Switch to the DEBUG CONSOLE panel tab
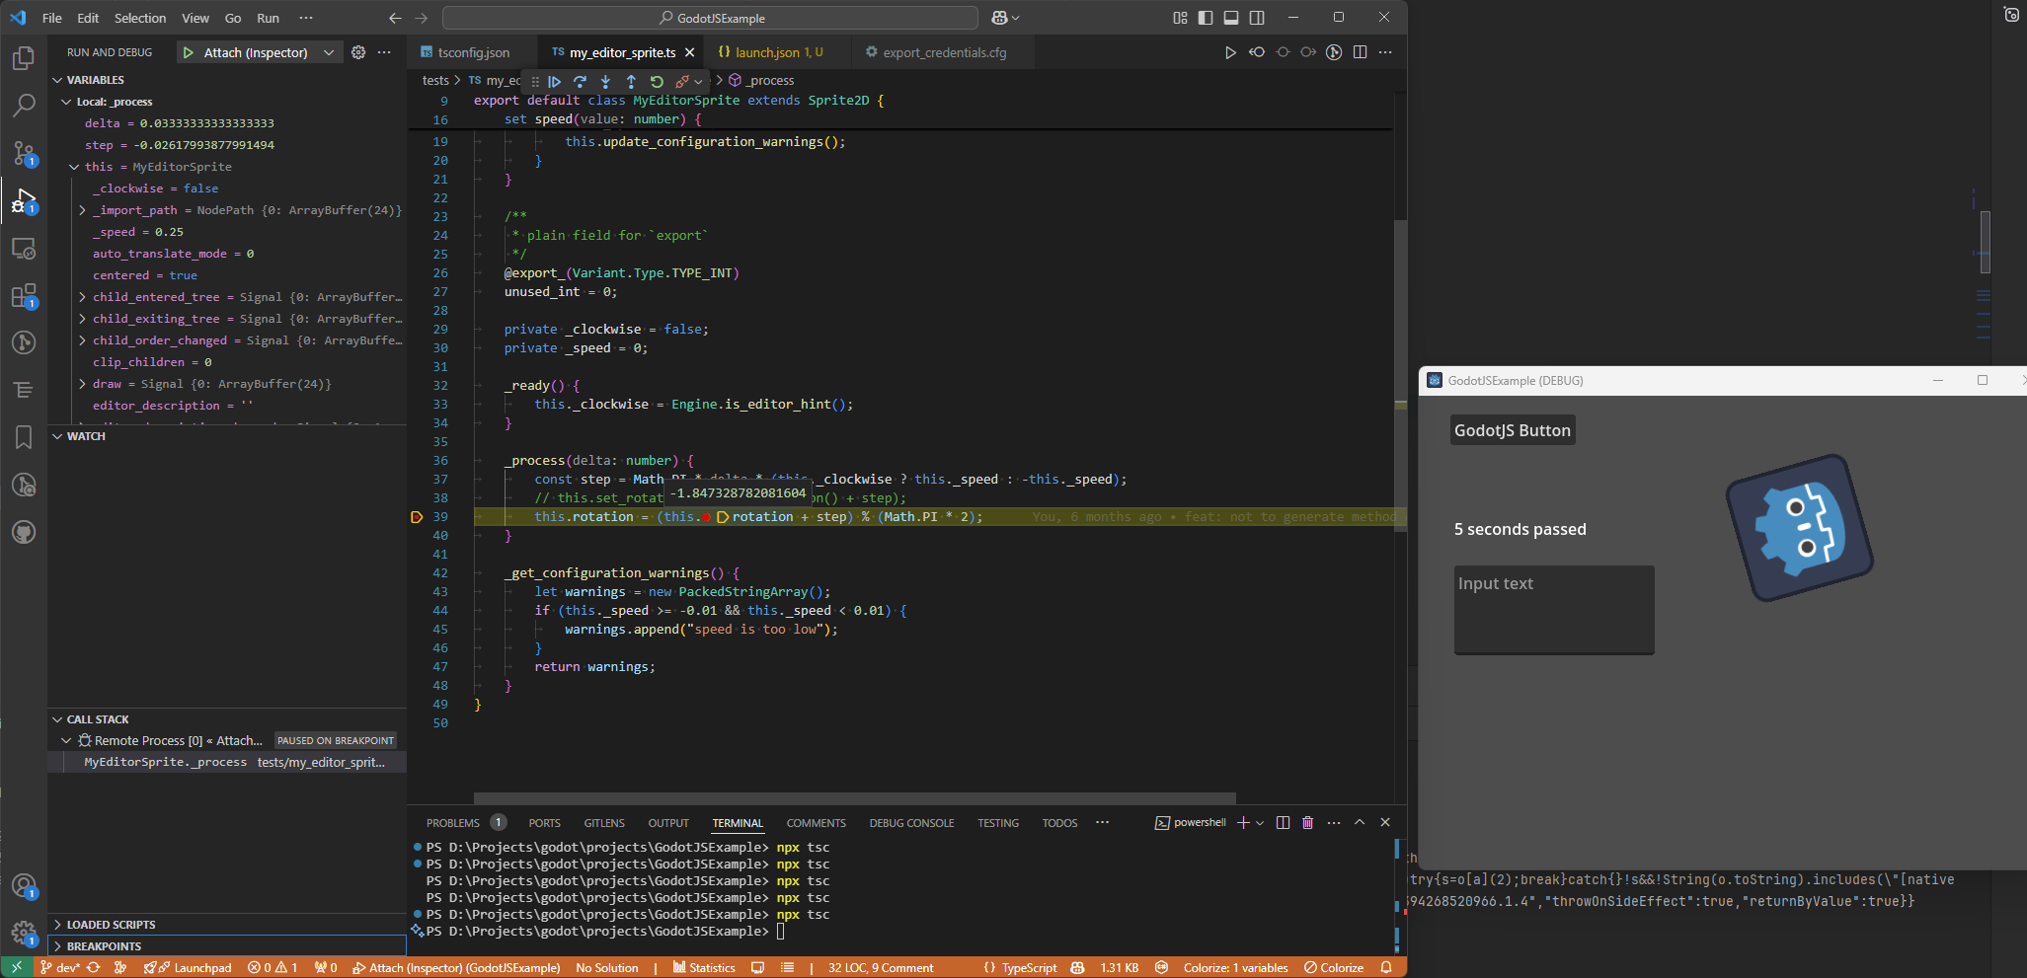 911,823
